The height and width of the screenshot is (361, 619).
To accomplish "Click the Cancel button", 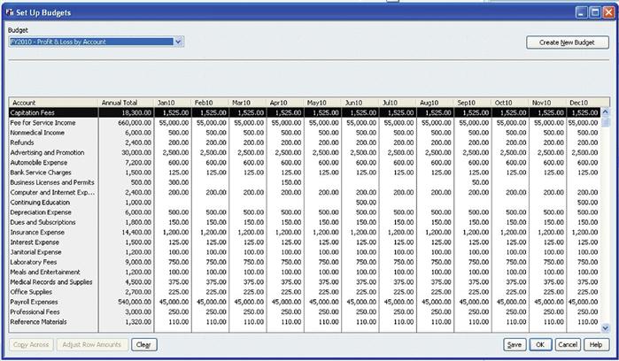I will [x=568, y=344].
